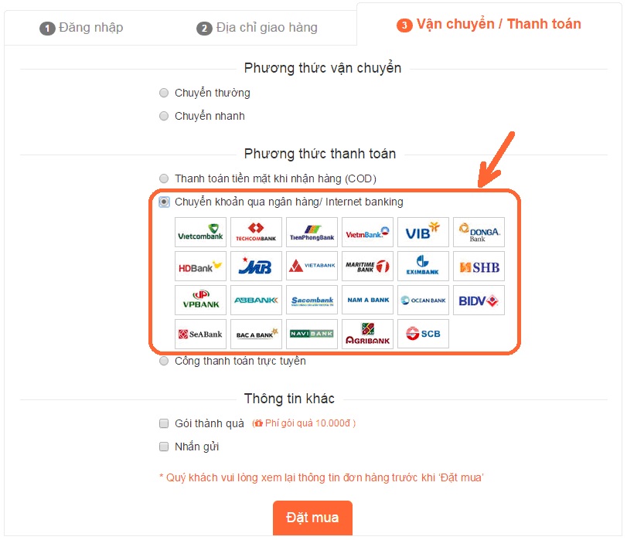Select Cổng thanh toán trực tuyến option

point(164,362)
